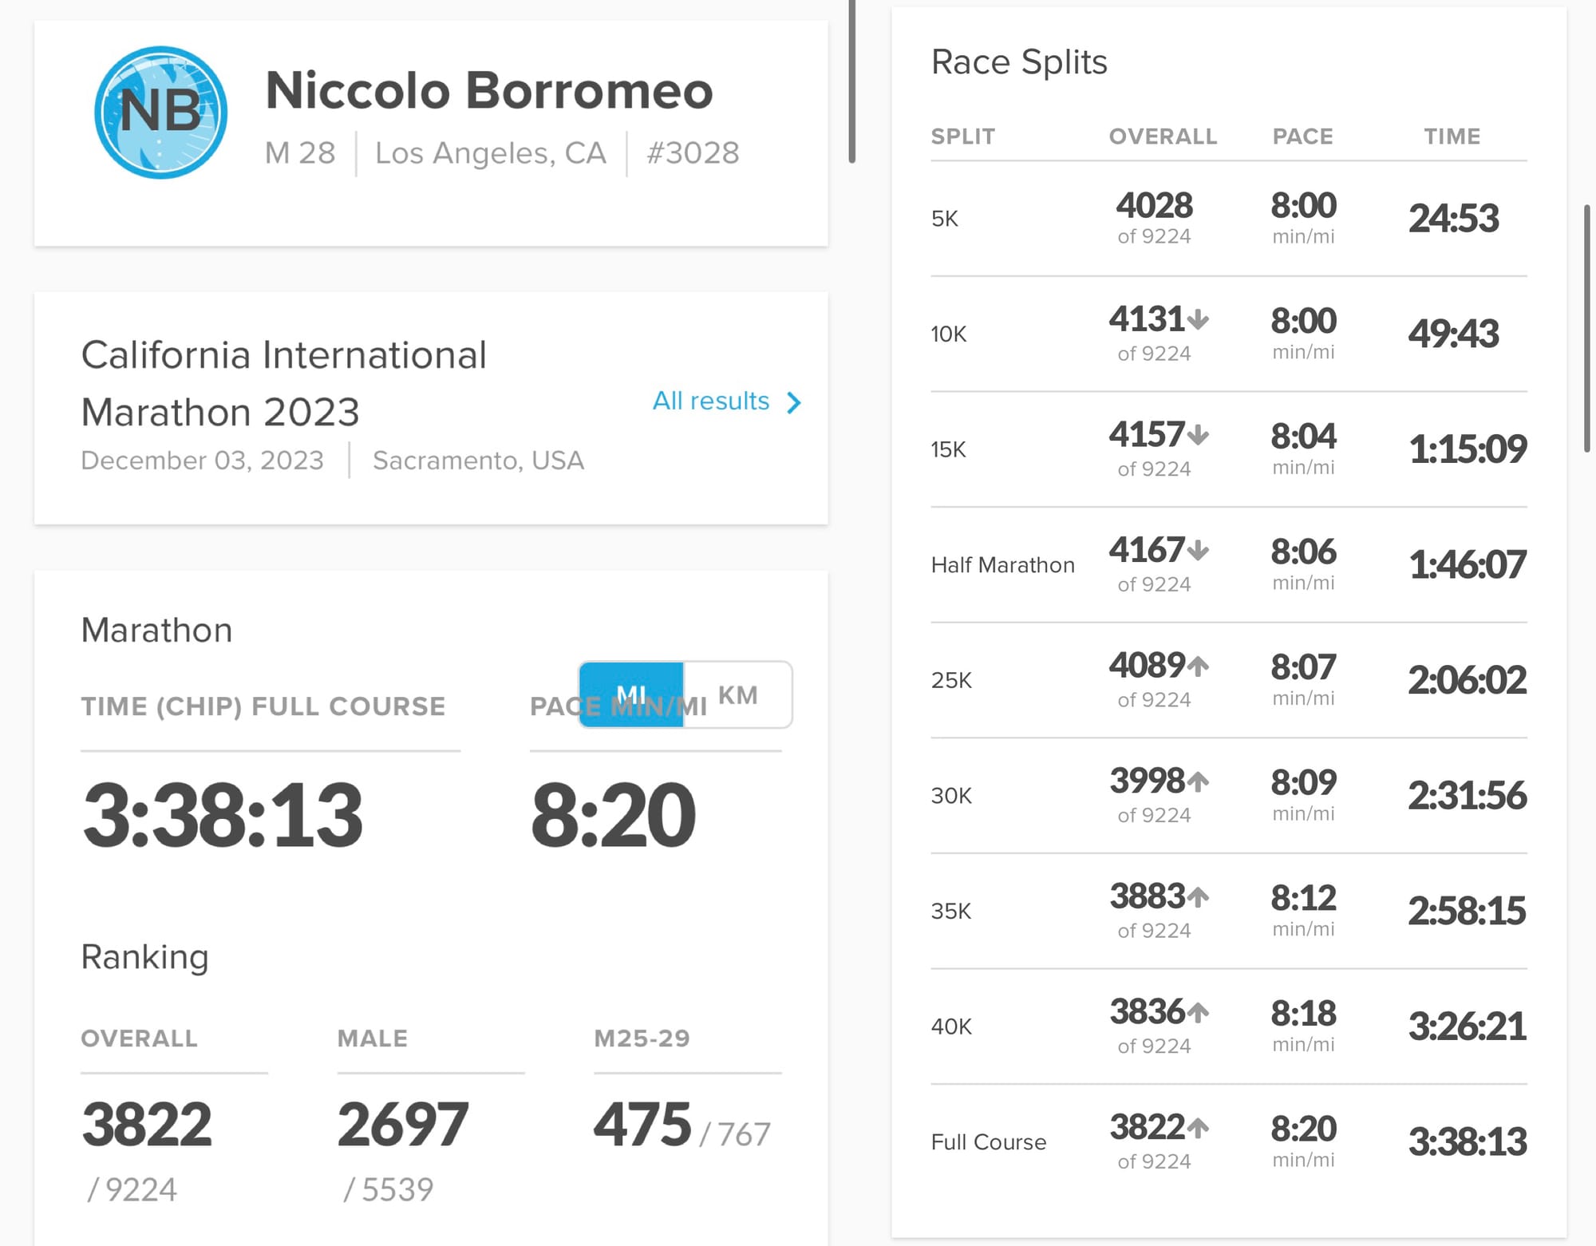Open the All results link
Image resolution: width=1596 pixels, height=1246 pixels.
click(711, 401)
